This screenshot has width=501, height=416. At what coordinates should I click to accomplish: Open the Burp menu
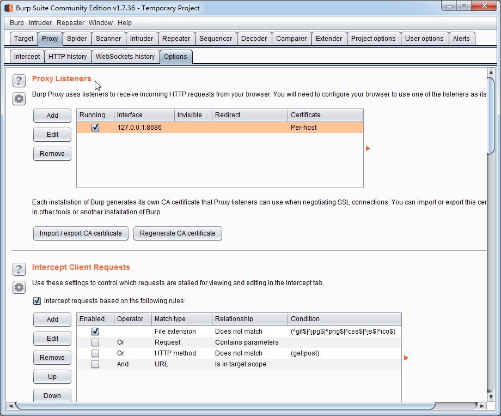click(x=17, y=23)
